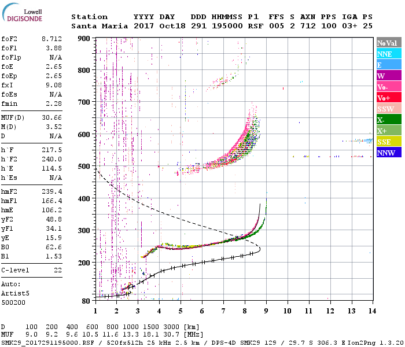Click the Artist5 auto-scaling label
This screenshot has height=347, width=405.
click(x=15, y=294)
